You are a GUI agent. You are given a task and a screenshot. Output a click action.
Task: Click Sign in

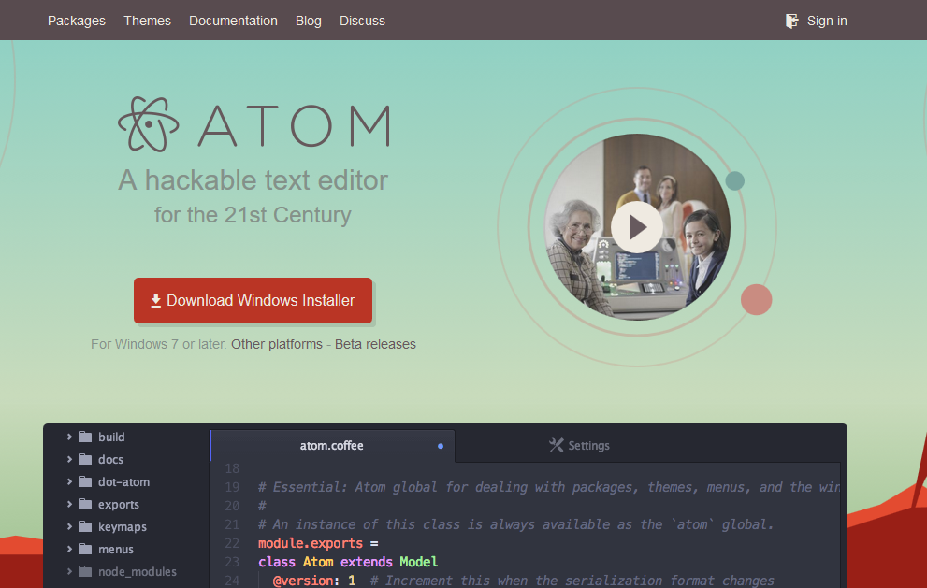click(827, 21)
